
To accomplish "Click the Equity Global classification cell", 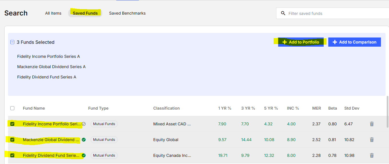I will tap(166, 140).
